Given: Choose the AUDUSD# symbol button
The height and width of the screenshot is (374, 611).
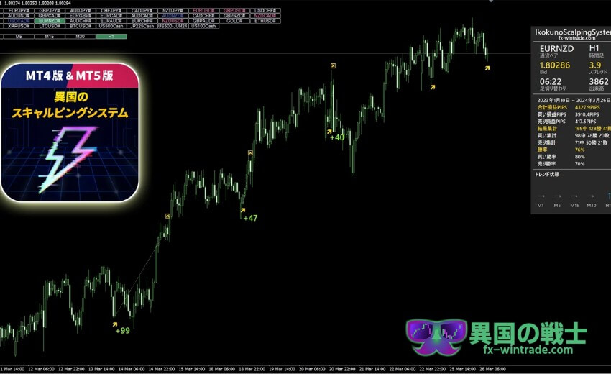Looking at the screenshot, I should (x=19, y=16).
